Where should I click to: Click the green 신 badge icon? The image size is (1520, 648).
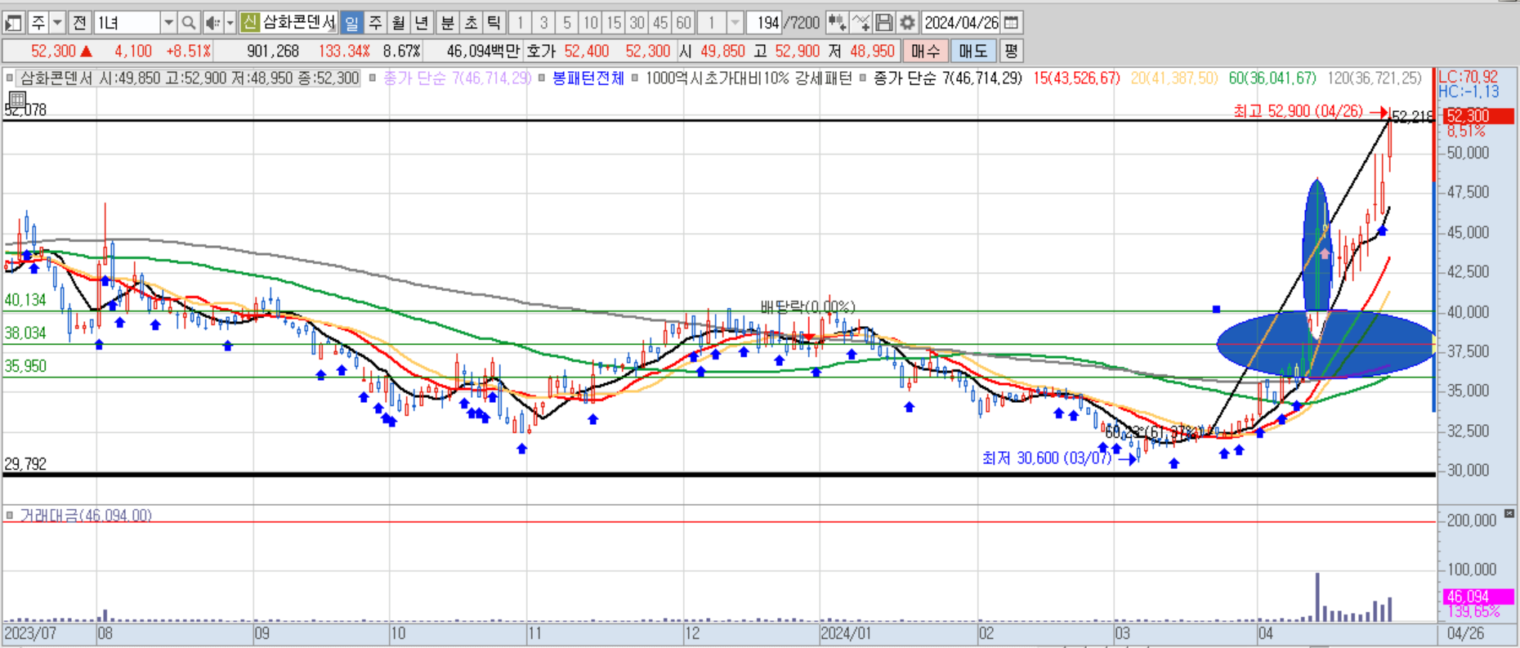(x=250, y=23)
